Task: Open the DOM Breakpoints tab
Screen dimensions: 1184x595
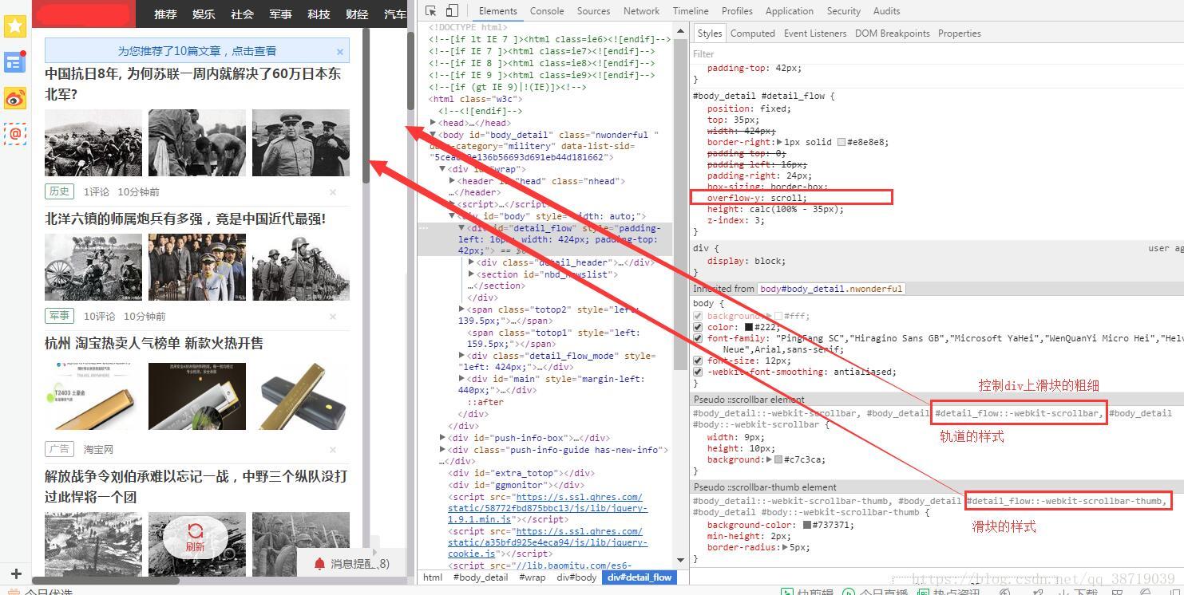Action: click(893, 33)
